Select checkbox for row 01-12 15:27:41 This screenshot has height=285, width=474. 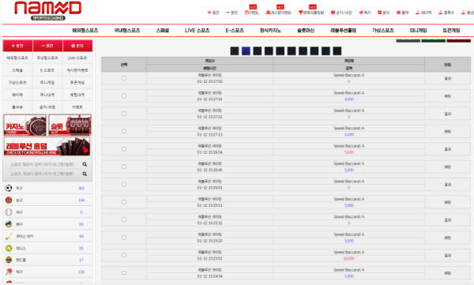coord(124,96)
